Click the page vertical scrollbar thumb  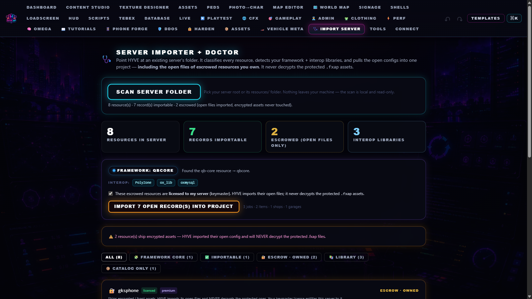(x=530, y=81)
